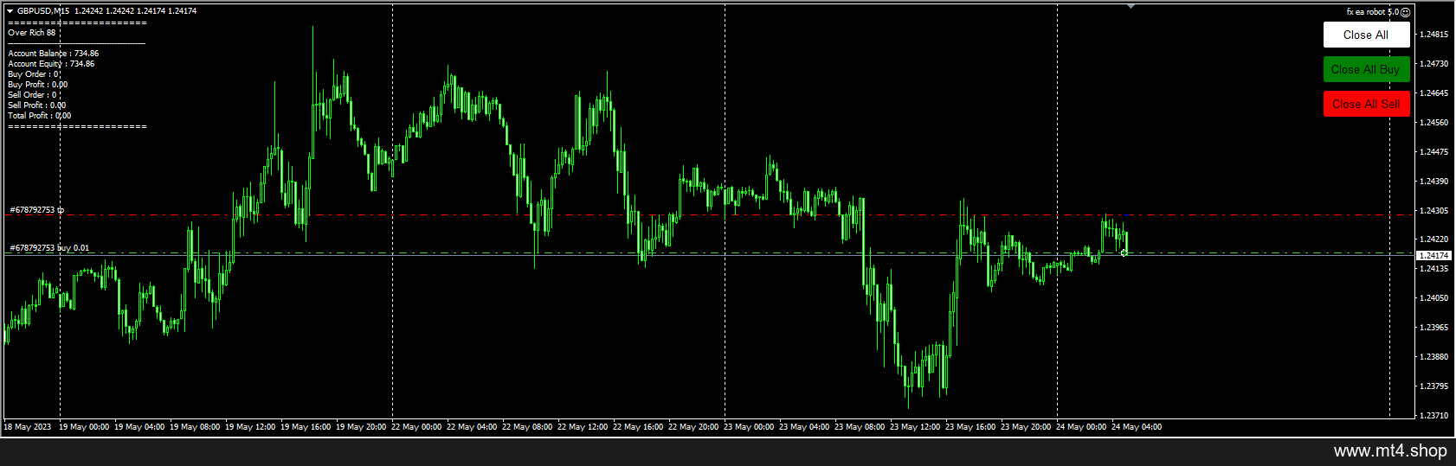Click 1.24560 on the price scale

click(x=1434, y=123)
